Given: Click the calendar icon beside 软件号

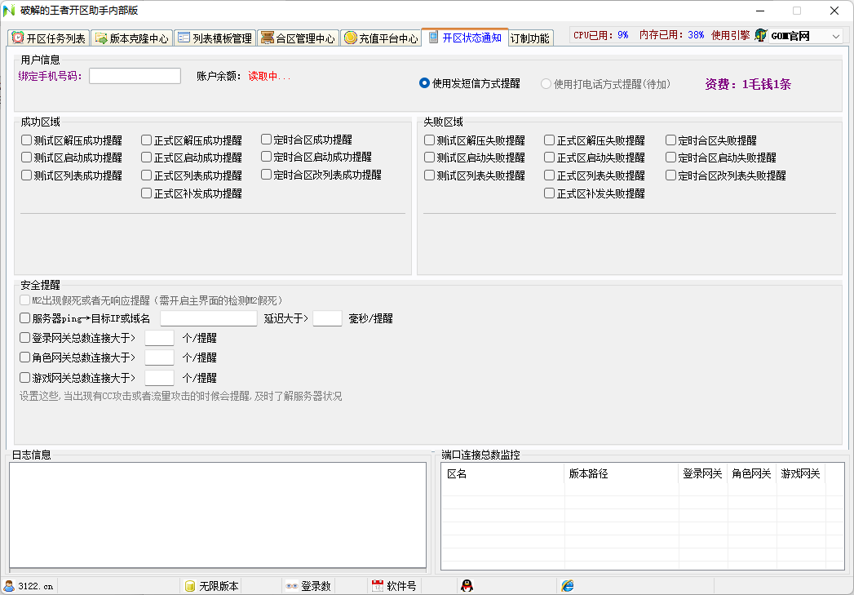Looking at the screenshot, I should [378, 586].
